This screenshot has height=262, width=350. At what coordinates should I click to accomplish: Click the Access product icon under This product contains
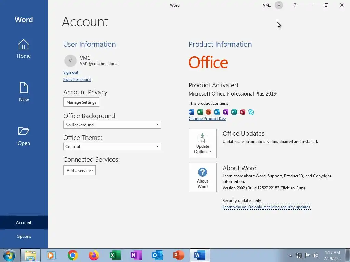pyautogui.click(x=243, y=112)
